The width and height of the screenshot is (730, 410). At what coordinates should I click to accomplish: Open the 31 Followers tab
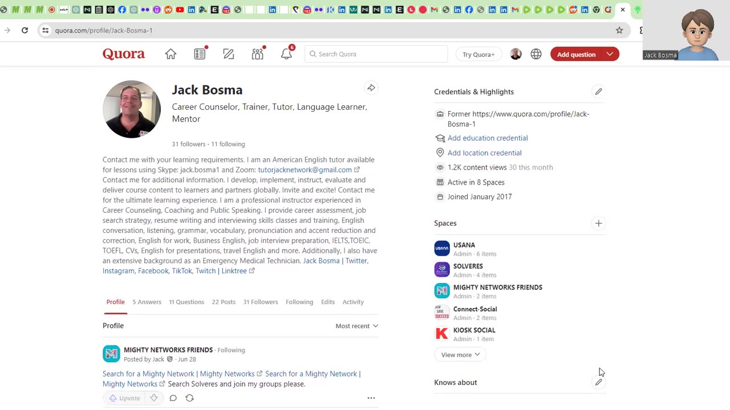[261, 302]
